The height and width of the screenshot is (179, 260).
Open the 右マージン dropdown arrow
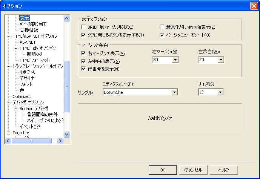175,60
